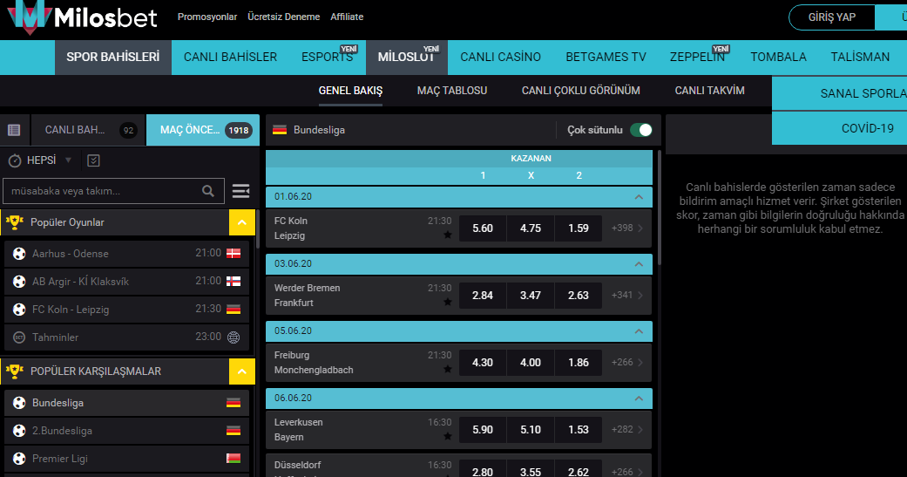The image size is (907, 477).
Task: Click the trophy icon in Popüler Karşılaşmalar
Action: point(15,371)
